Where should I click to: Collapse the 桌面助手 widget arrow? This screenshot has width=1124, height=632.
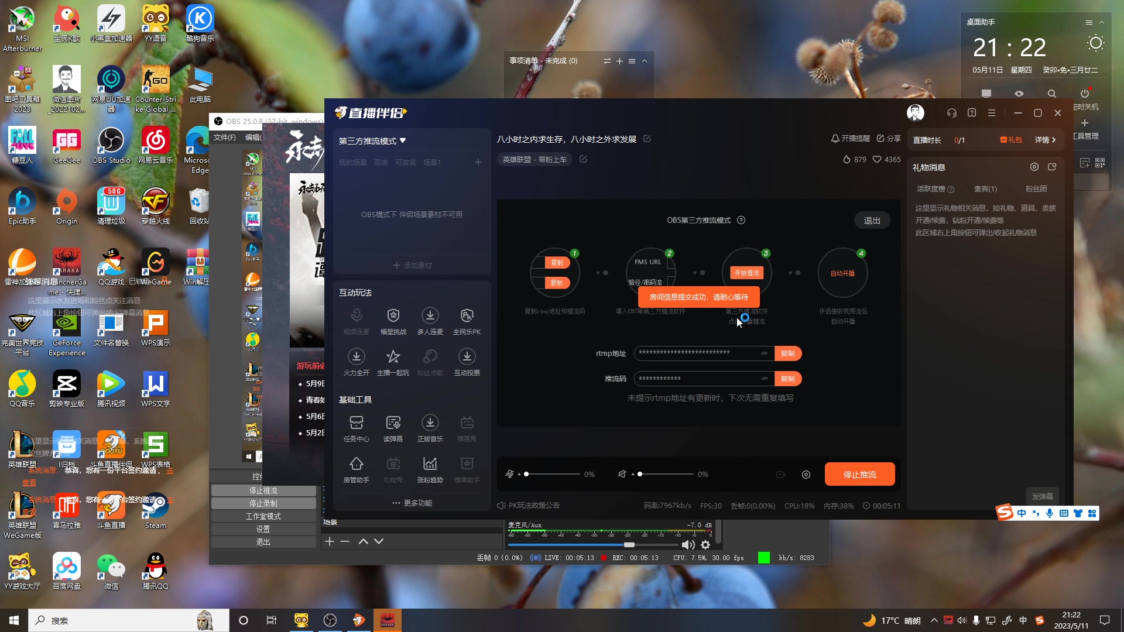click(x=1102, y=22)
